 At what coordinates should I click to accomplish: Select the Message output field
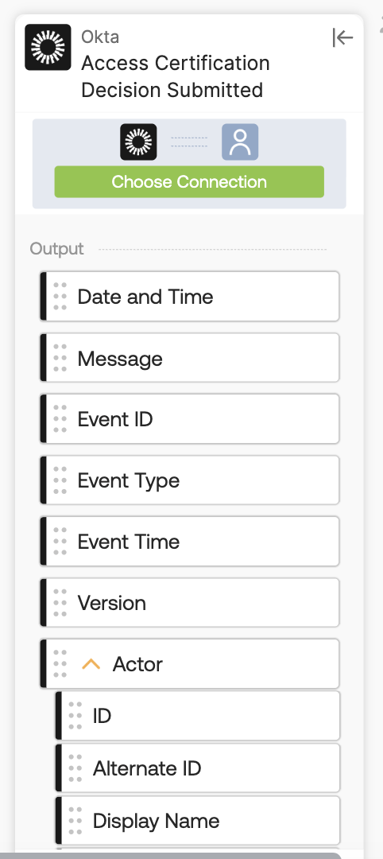(190, 358)
